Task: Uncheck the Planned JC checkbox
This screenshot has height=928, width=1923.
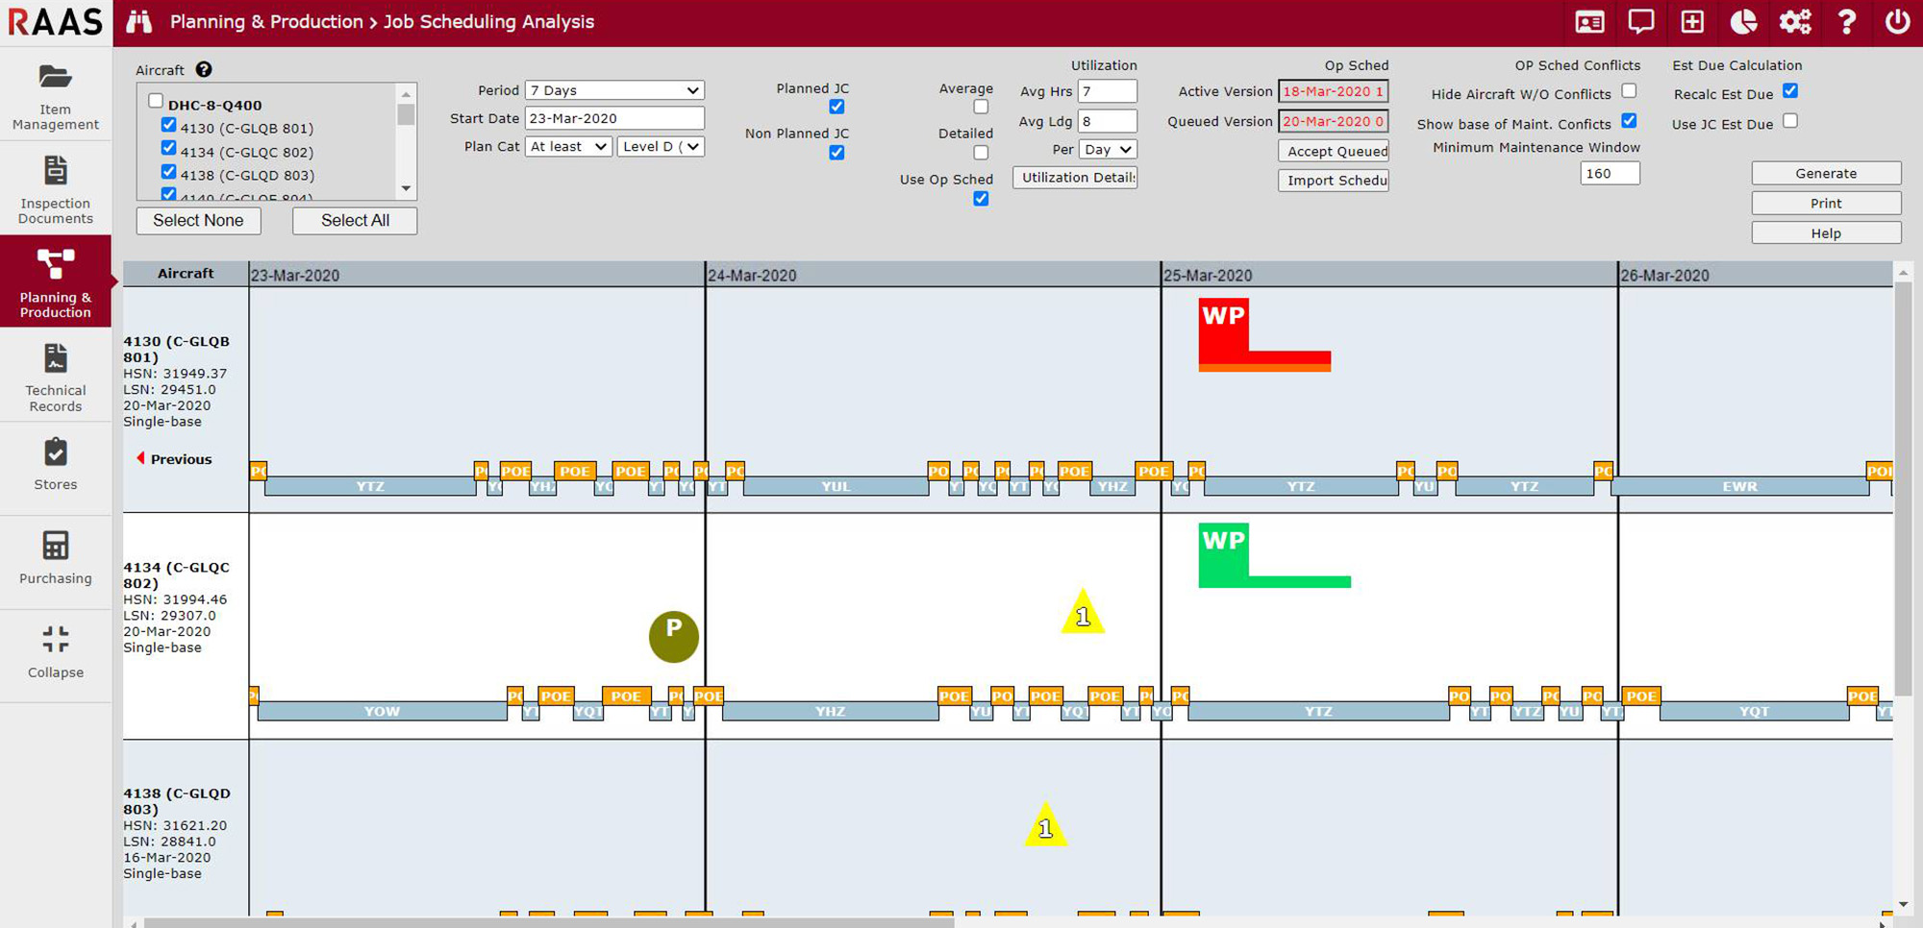Action: point(837,107)
